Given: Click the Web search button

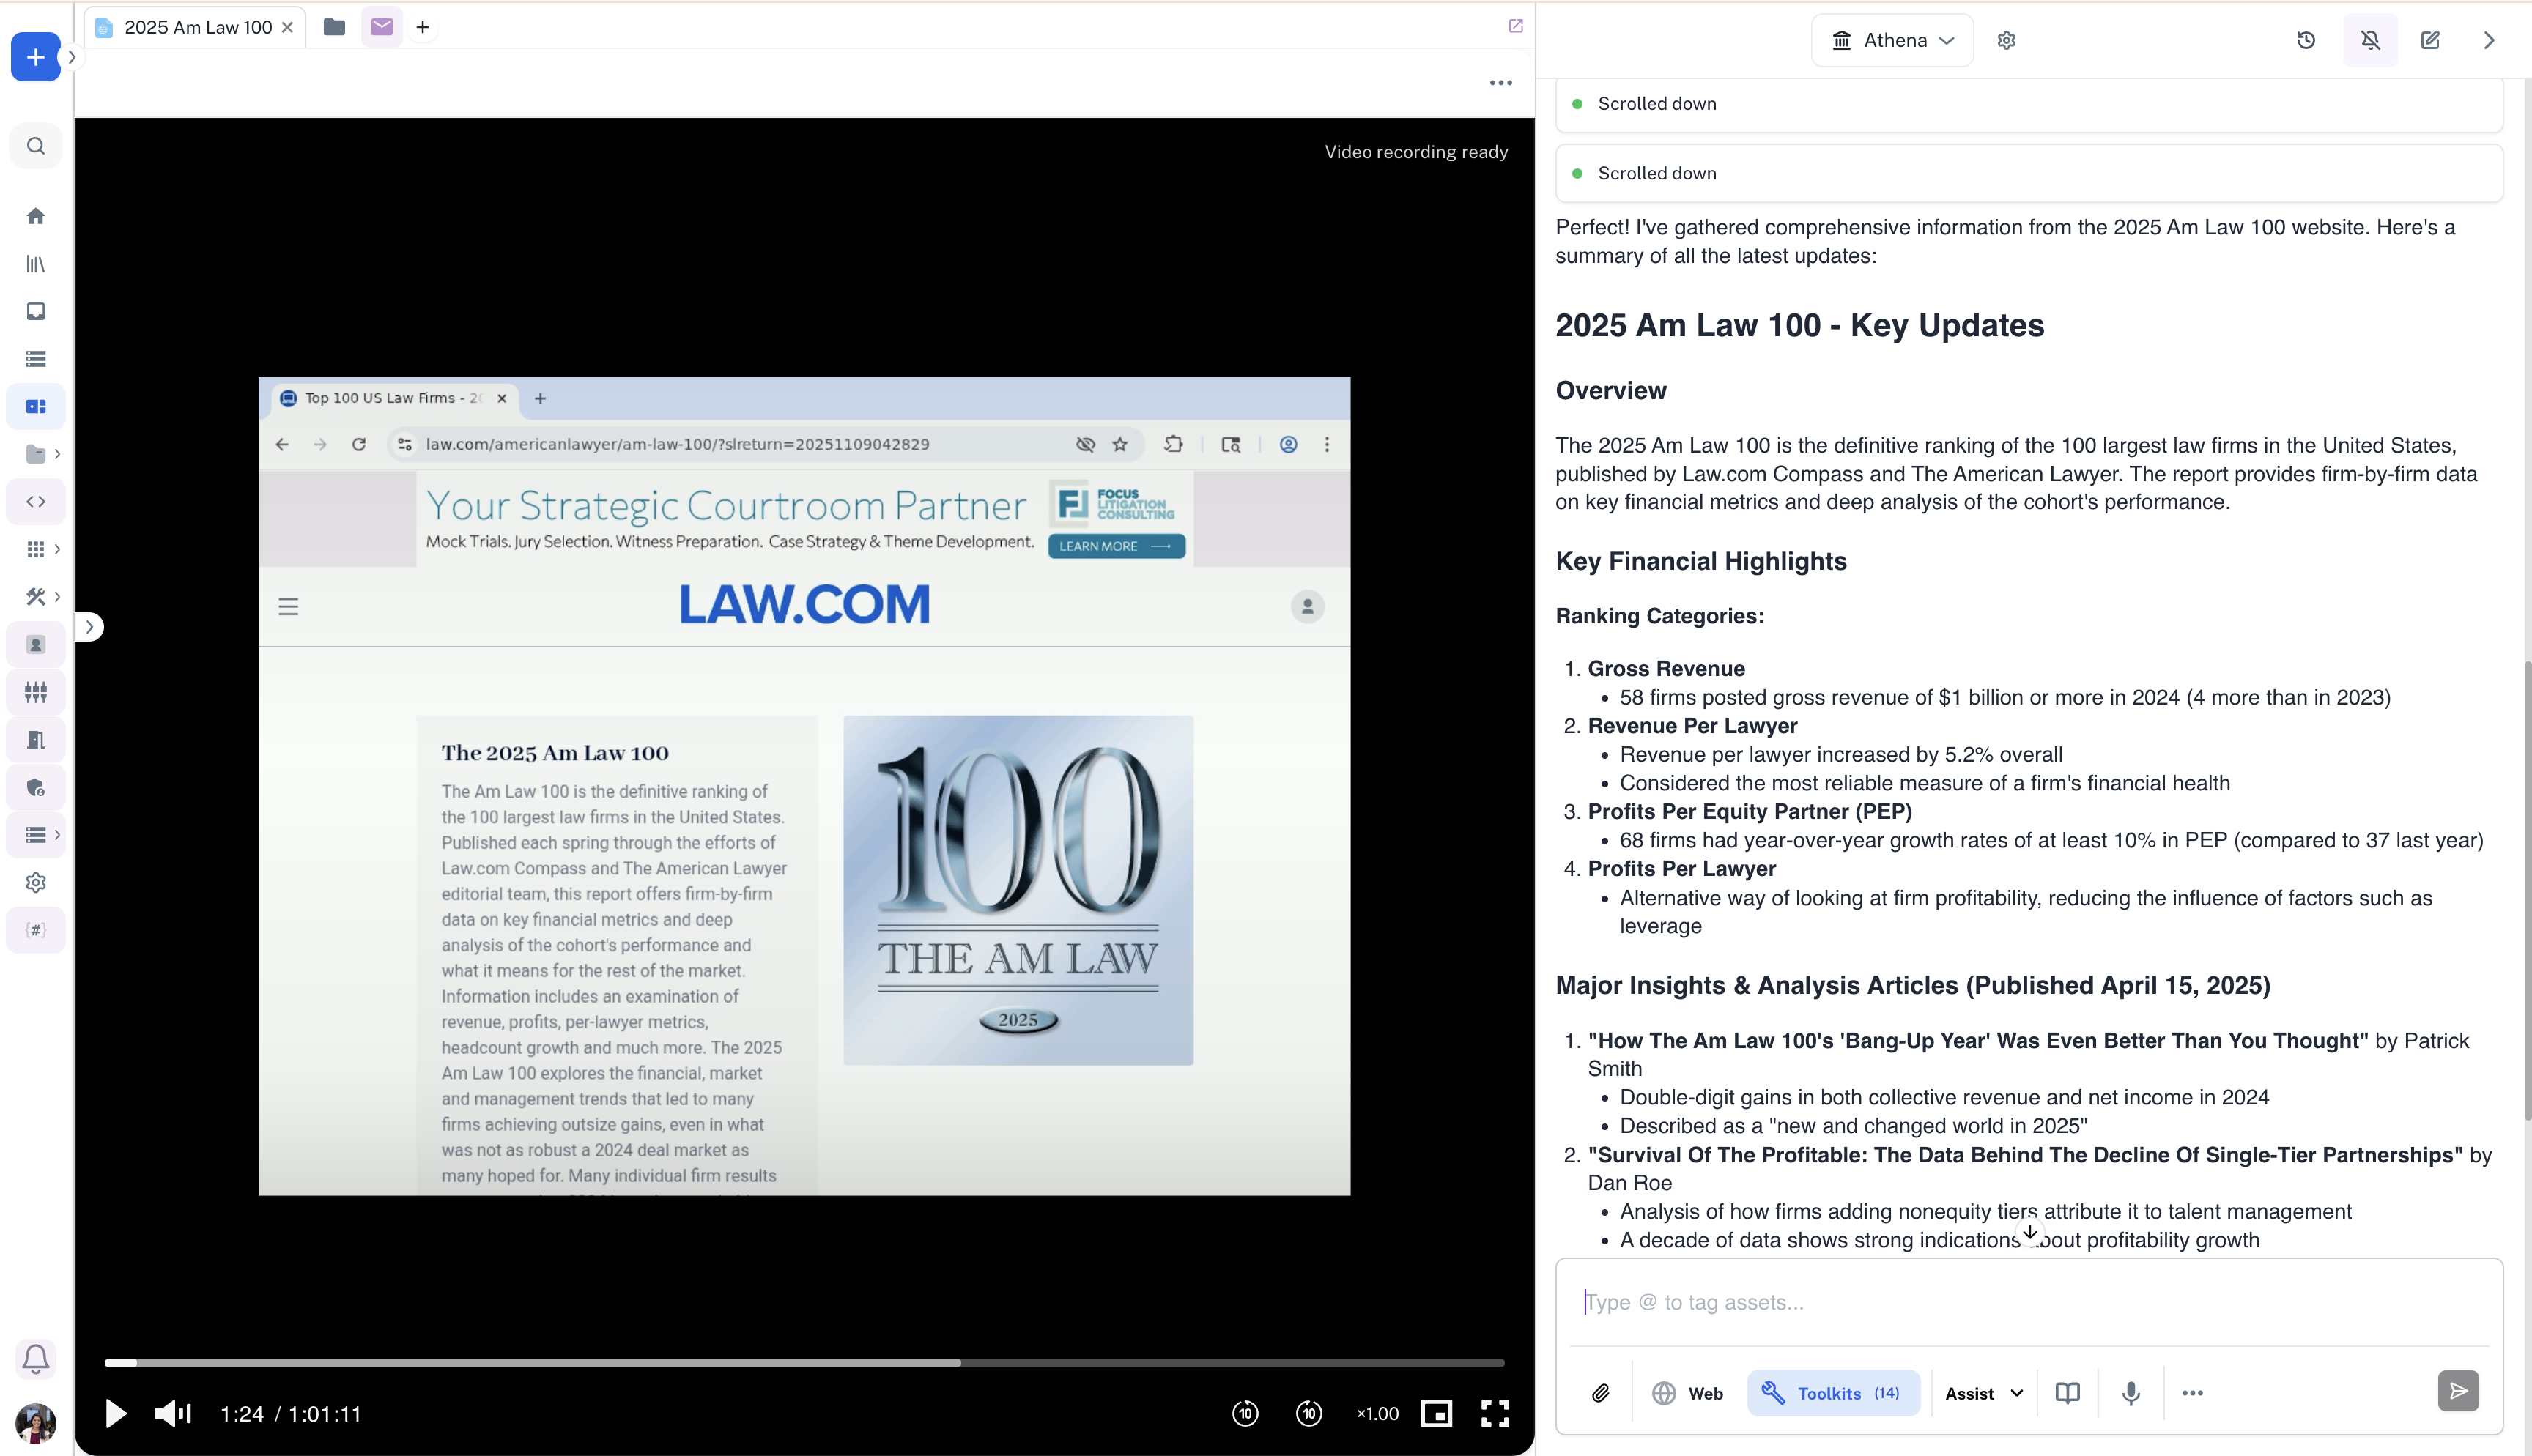Looking at the screenshot, I should [x=1688, y=1393].
